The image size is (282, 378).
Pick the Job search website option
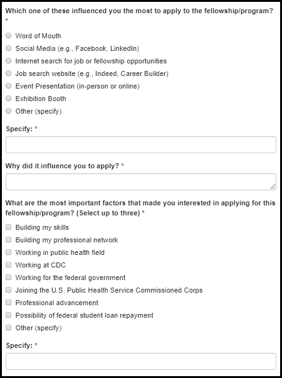tap(8, 73)
